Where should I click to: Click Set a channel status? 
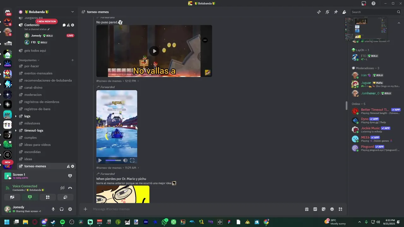point(37,29)
